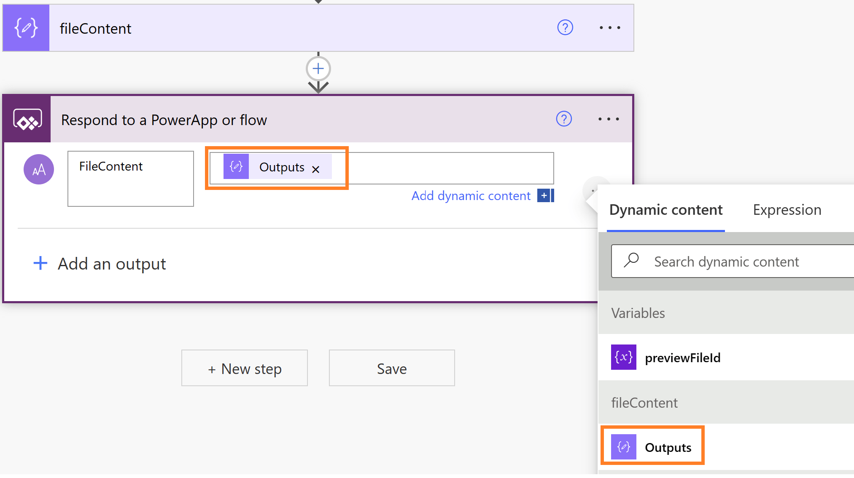Click the Respond to a PowerApp or flow title
This screenshot has height=478, width=854.
pyautogui.click(x=164, y=120)
